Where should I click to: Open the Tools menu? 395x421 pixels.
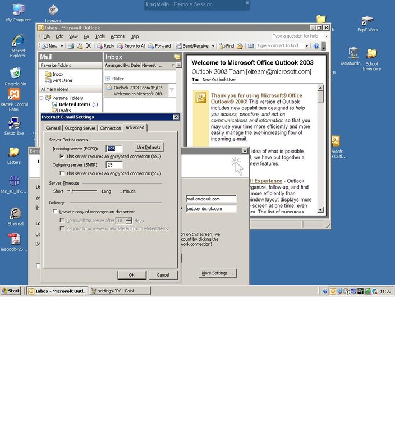(x=99, y=36)
